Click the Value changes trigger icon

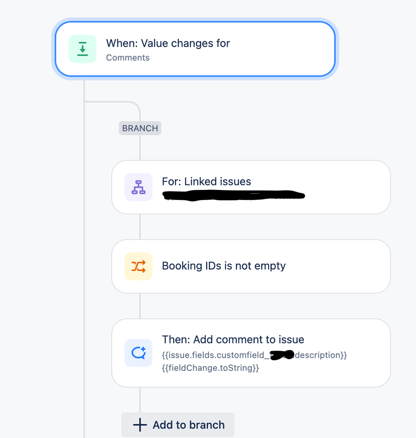[82, 49]
